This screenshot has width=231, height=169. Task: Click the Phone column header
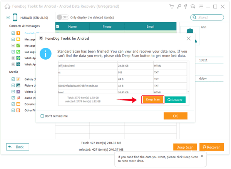tap(107, 27)
